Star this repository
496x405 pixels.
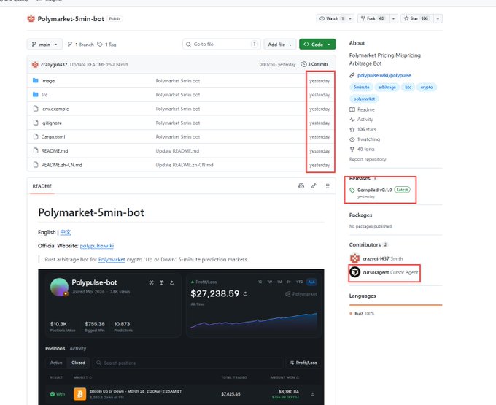(x=417, y=19)
